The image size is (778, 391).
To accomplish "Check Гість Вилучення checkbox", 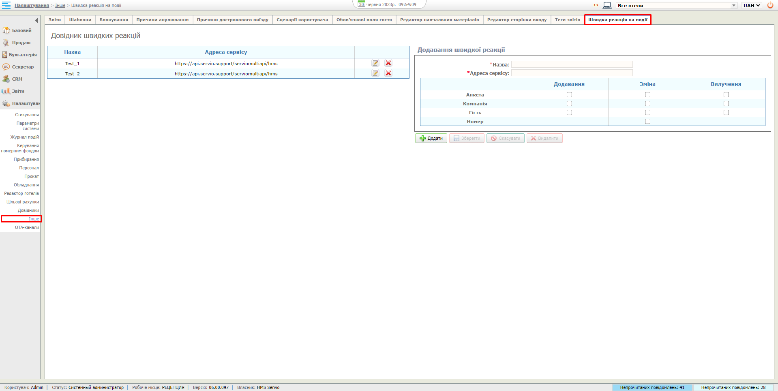I will click(726, 113).
